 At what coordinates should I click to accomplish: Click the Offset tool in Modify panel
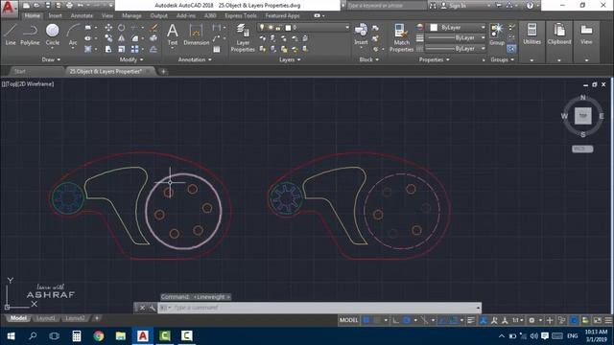153,49
